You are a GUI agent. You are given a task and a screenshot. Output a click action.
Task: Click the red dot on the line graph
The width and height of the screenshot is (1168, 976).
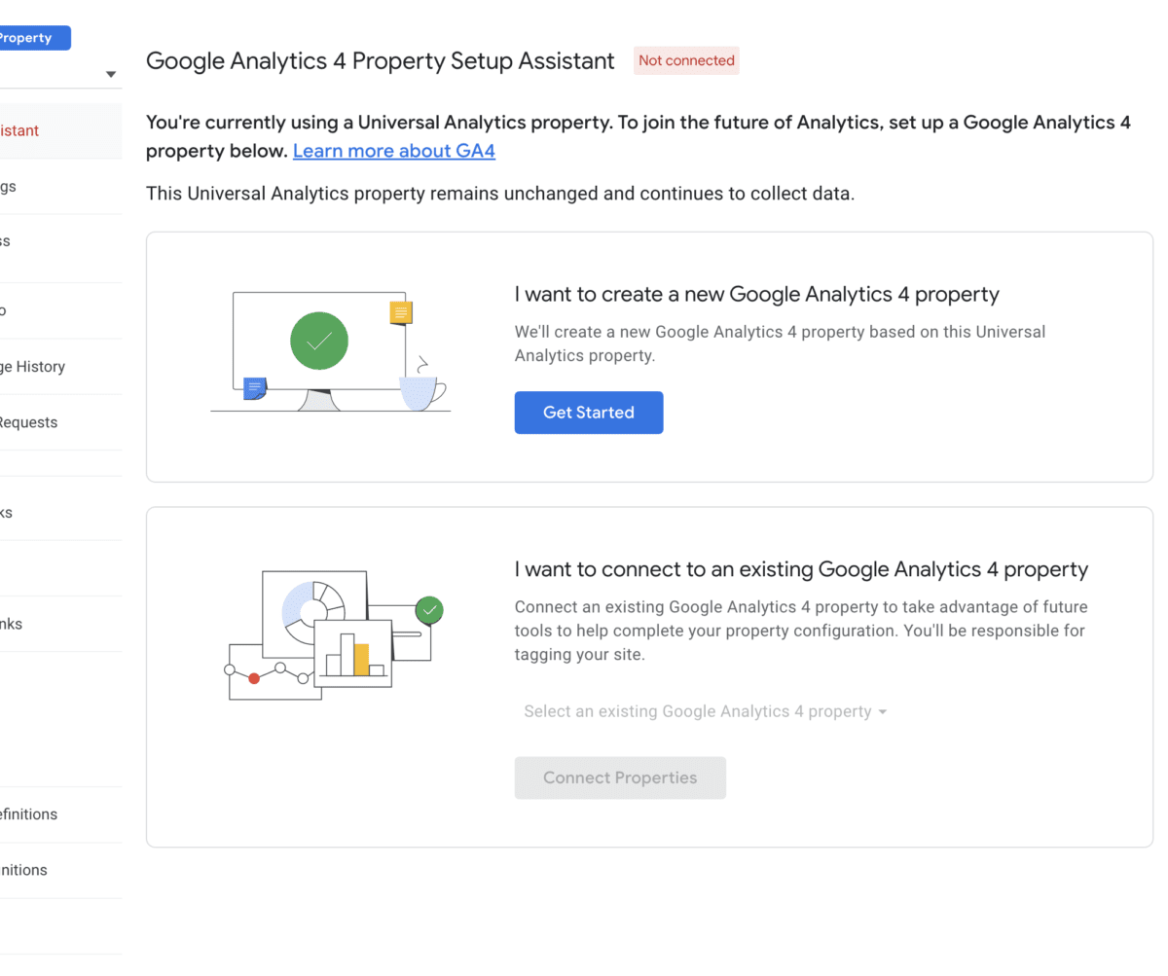tap(254, 678)
